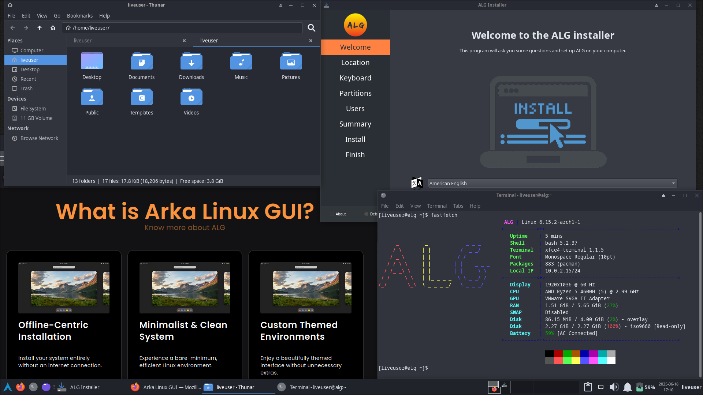
Task: Open the clipboard manager tray icon
Action: point(588,387)
